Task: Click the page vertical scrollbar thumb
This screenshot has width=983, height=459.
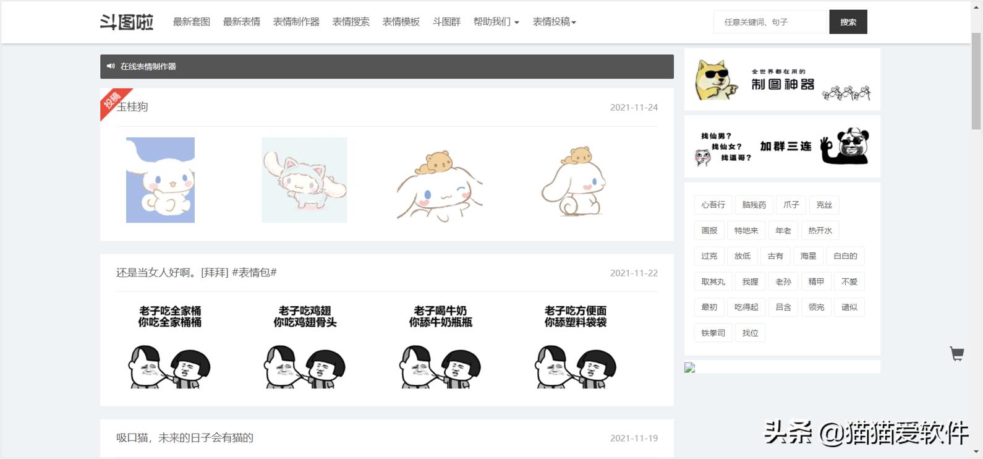Action: tap(976, 81)
